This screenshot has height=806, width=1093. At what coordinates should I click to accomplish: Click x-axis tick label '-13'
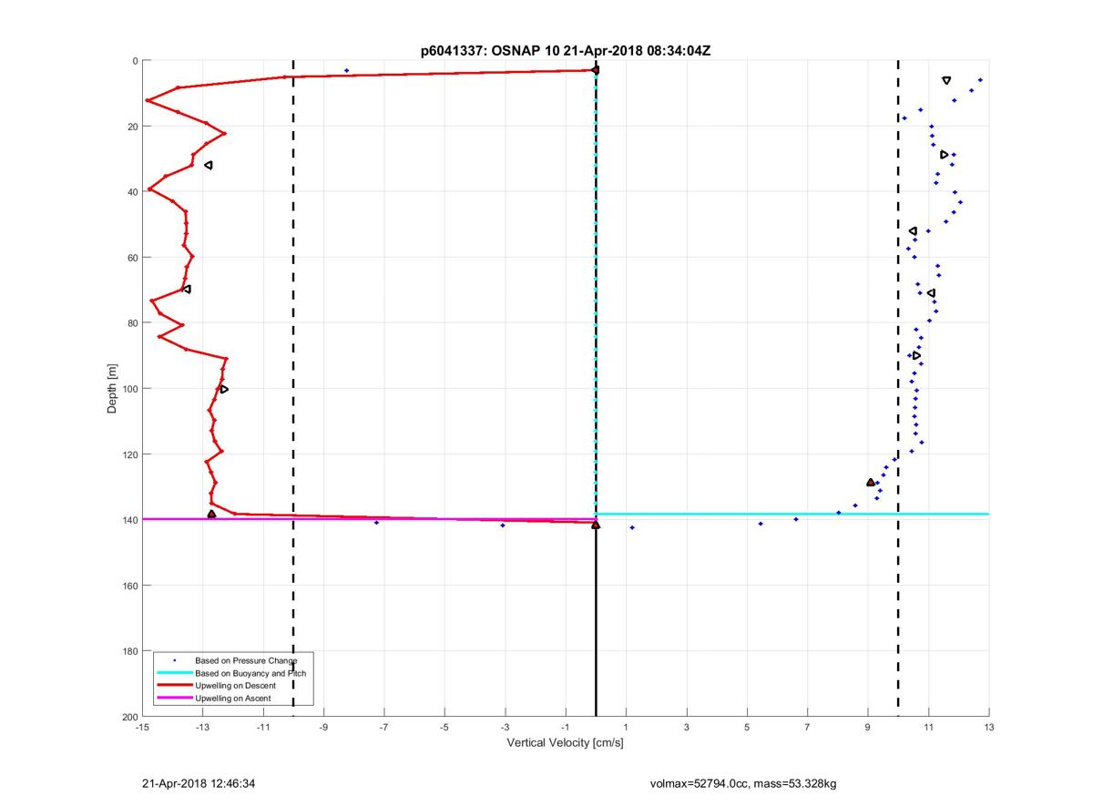(x=202, y=728)
